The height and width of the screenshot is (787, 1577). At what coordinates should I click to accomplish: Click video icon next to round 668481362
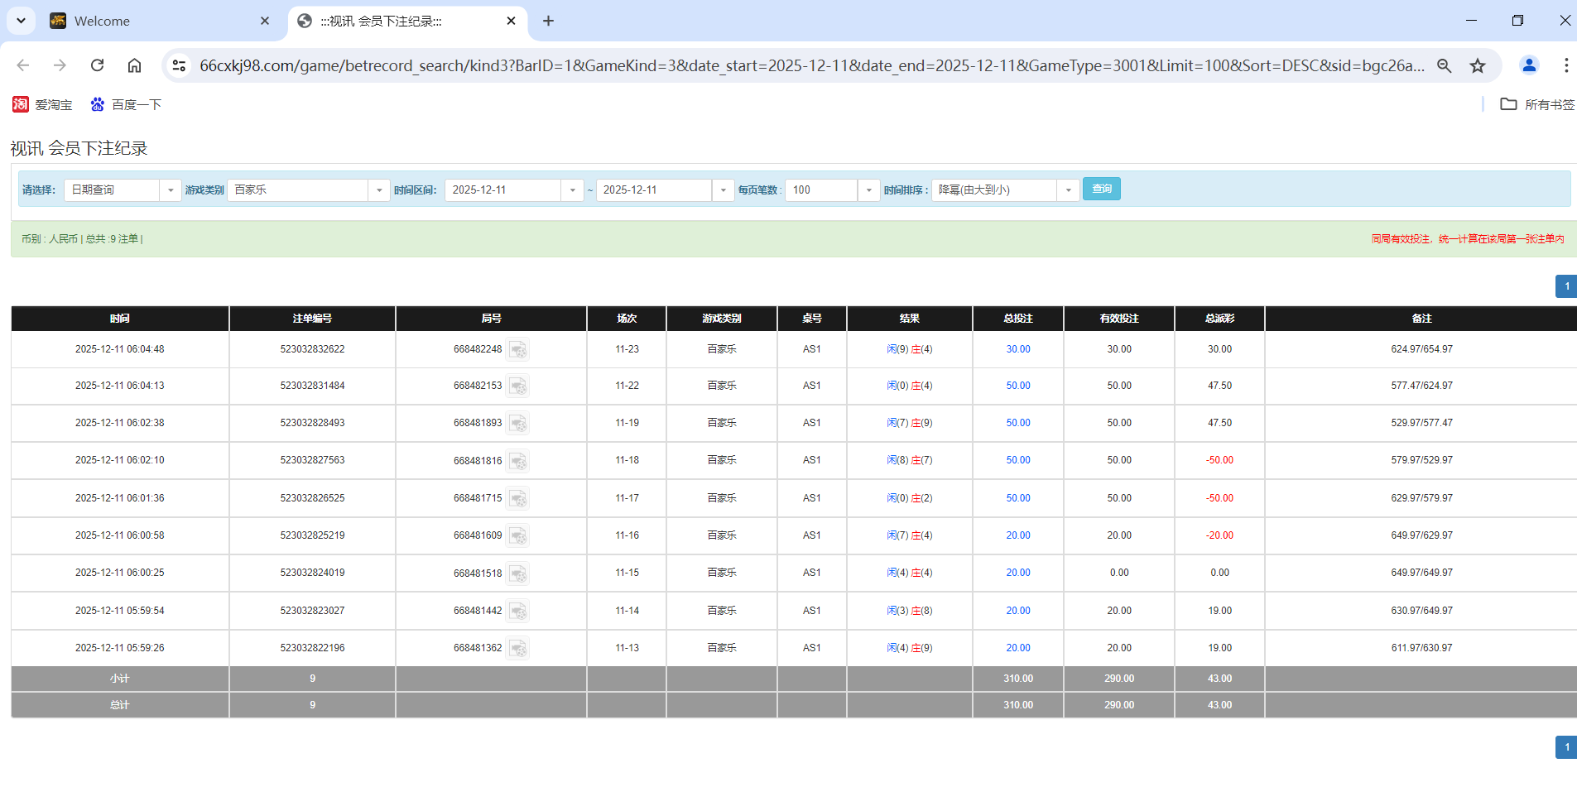tap(519, 649)
